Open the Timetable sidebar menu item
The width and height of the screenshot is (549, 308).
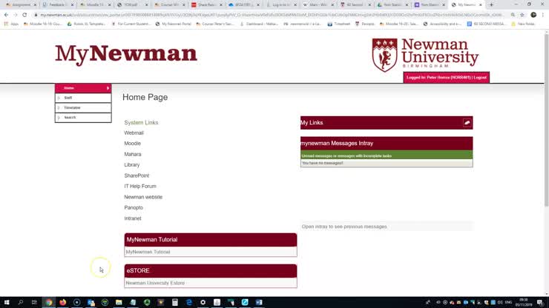83,107
